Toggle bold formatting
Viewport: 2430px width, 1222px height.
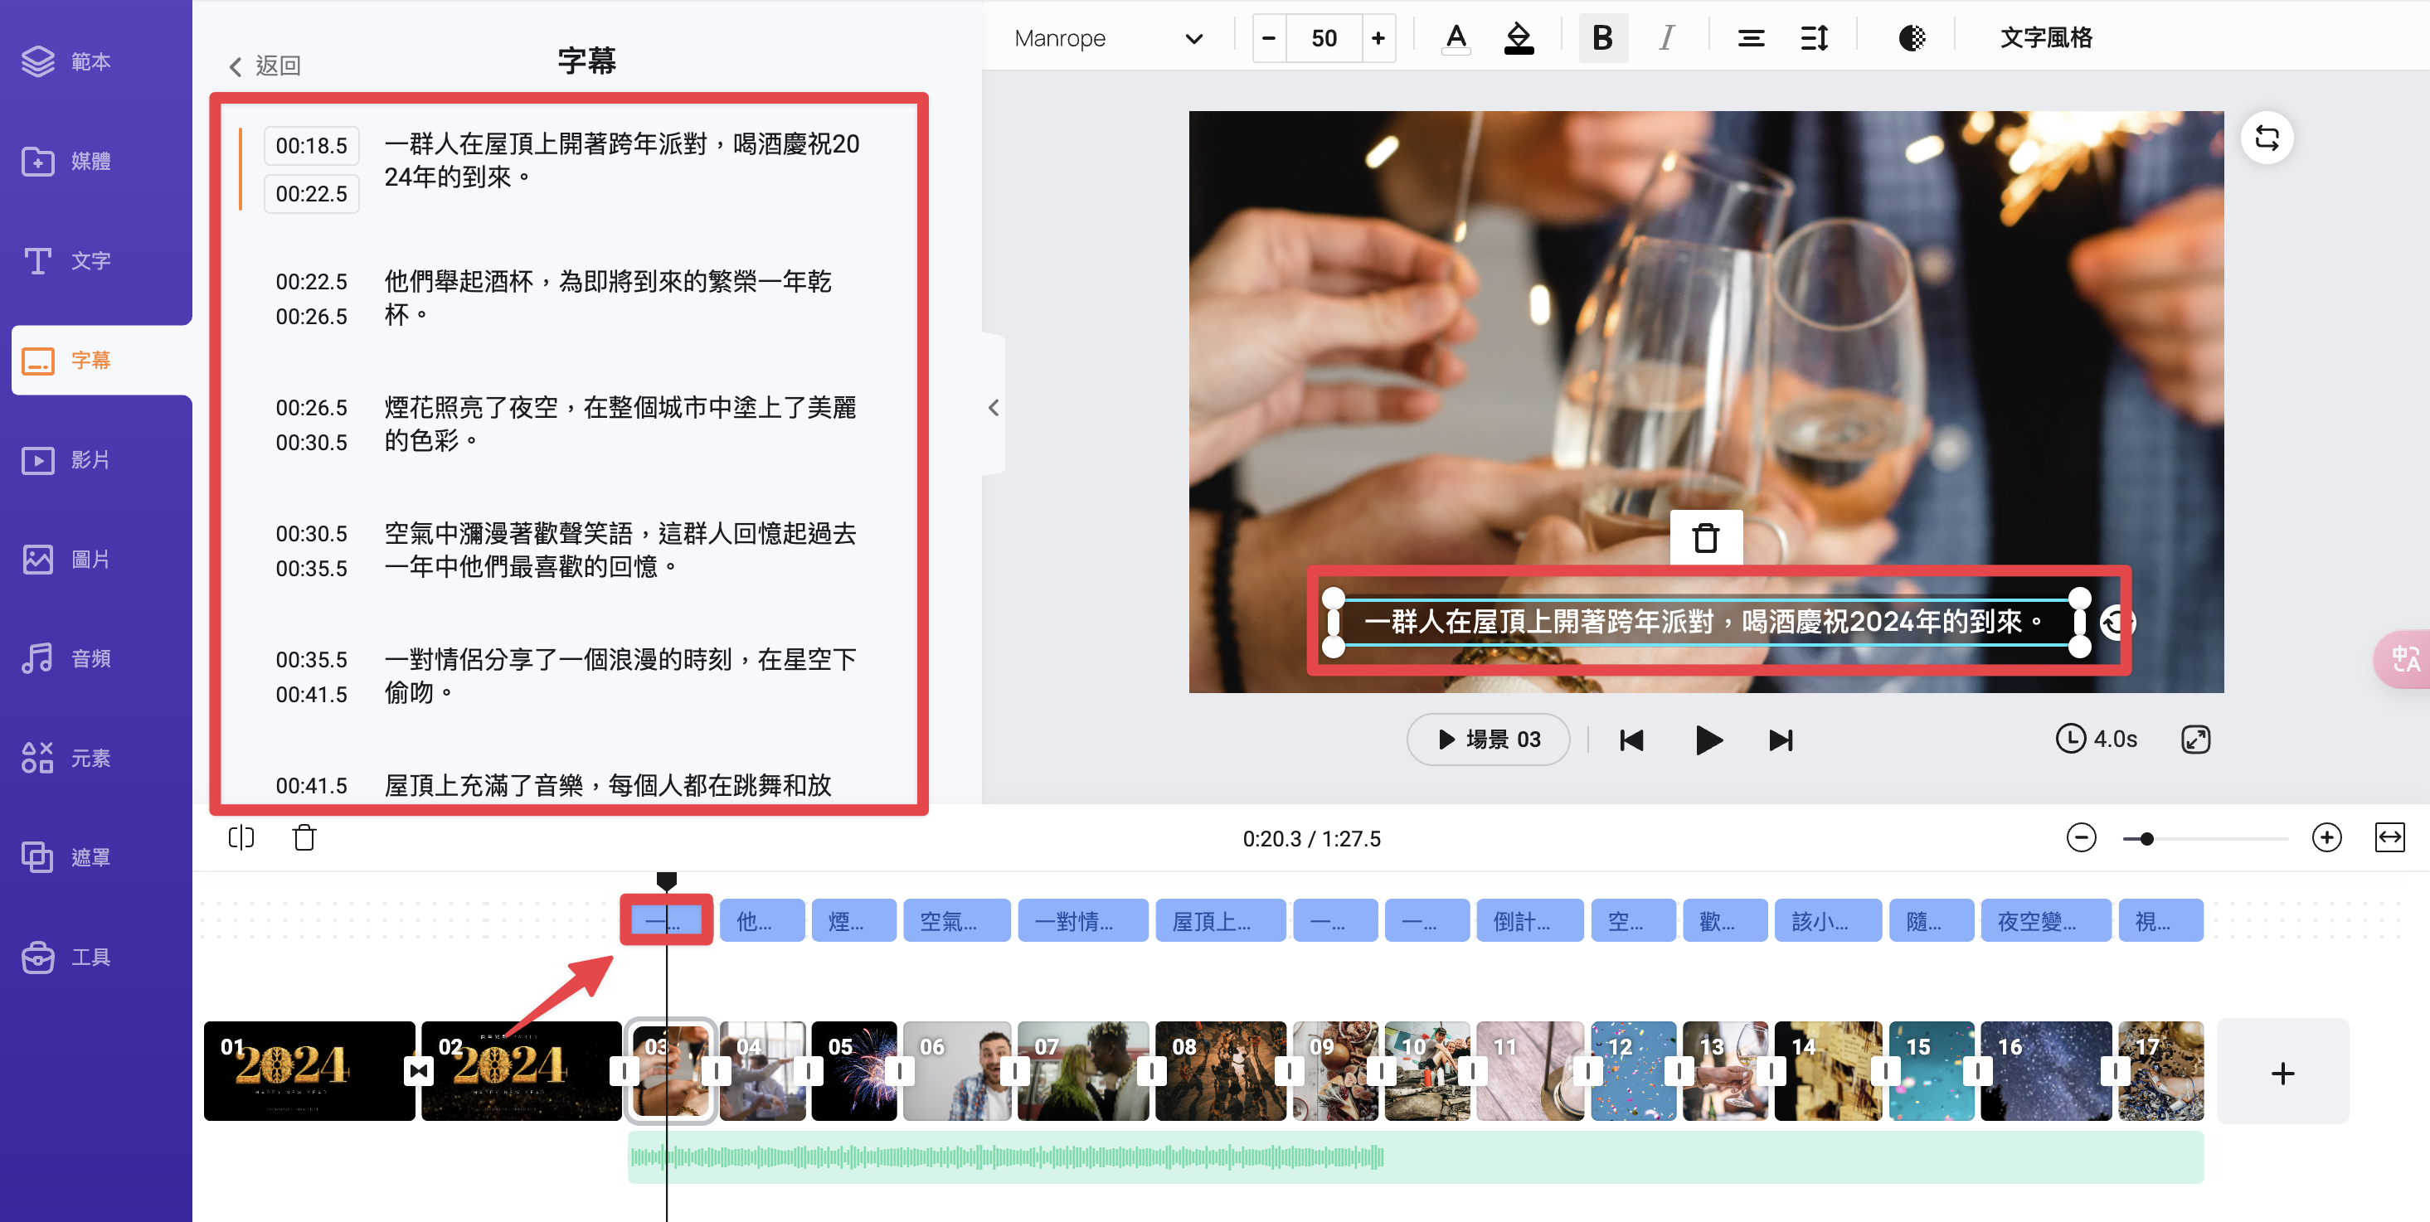[x=1602, y=39]
